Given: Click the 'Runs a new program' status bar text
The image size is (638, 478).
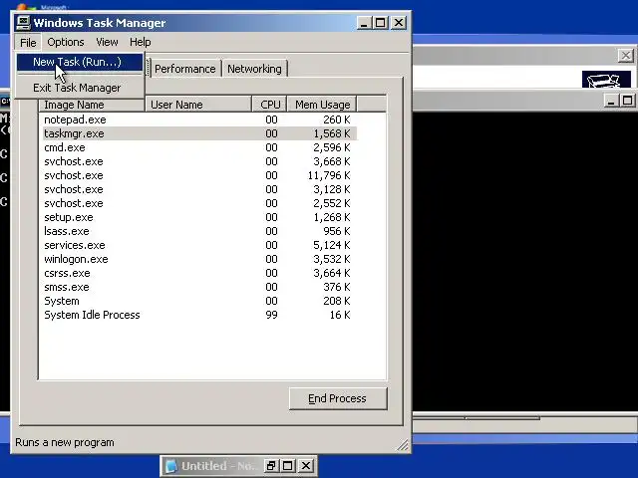Looking at the screenshot, I should tap(65, 442).
